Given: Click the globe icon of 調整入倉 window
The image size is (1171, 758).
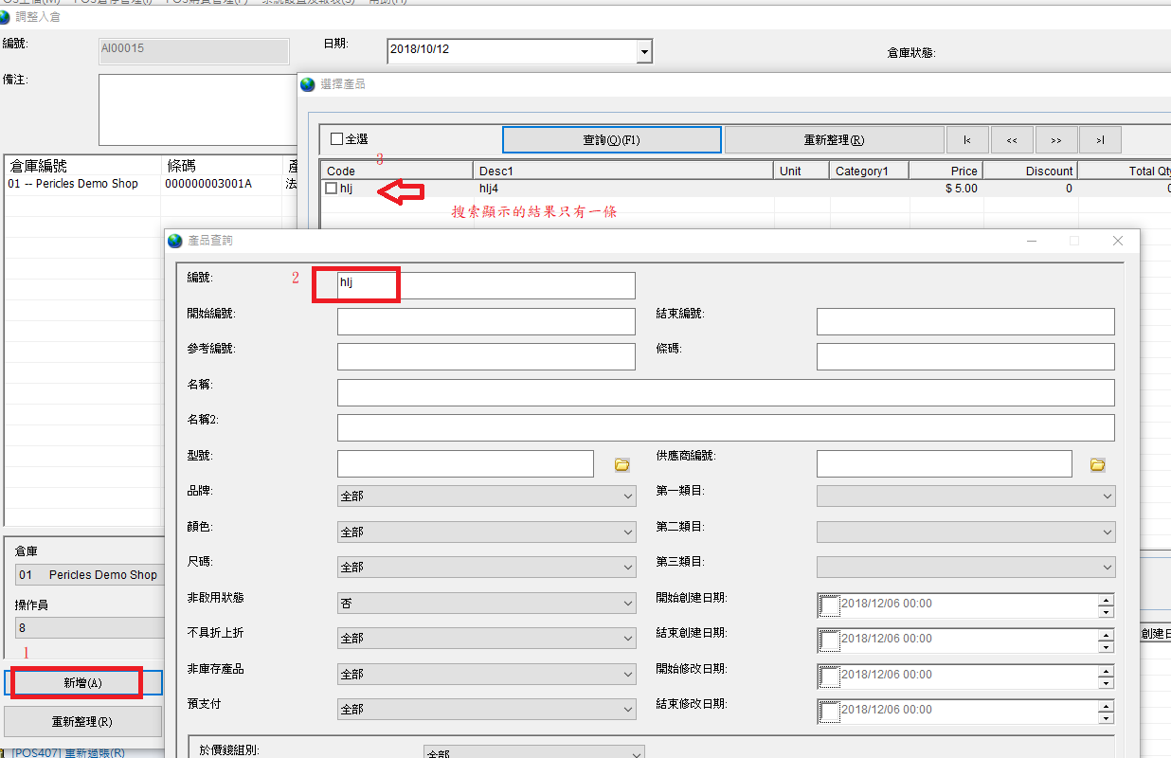Looking at the screenshot, I should coord(6,17).
